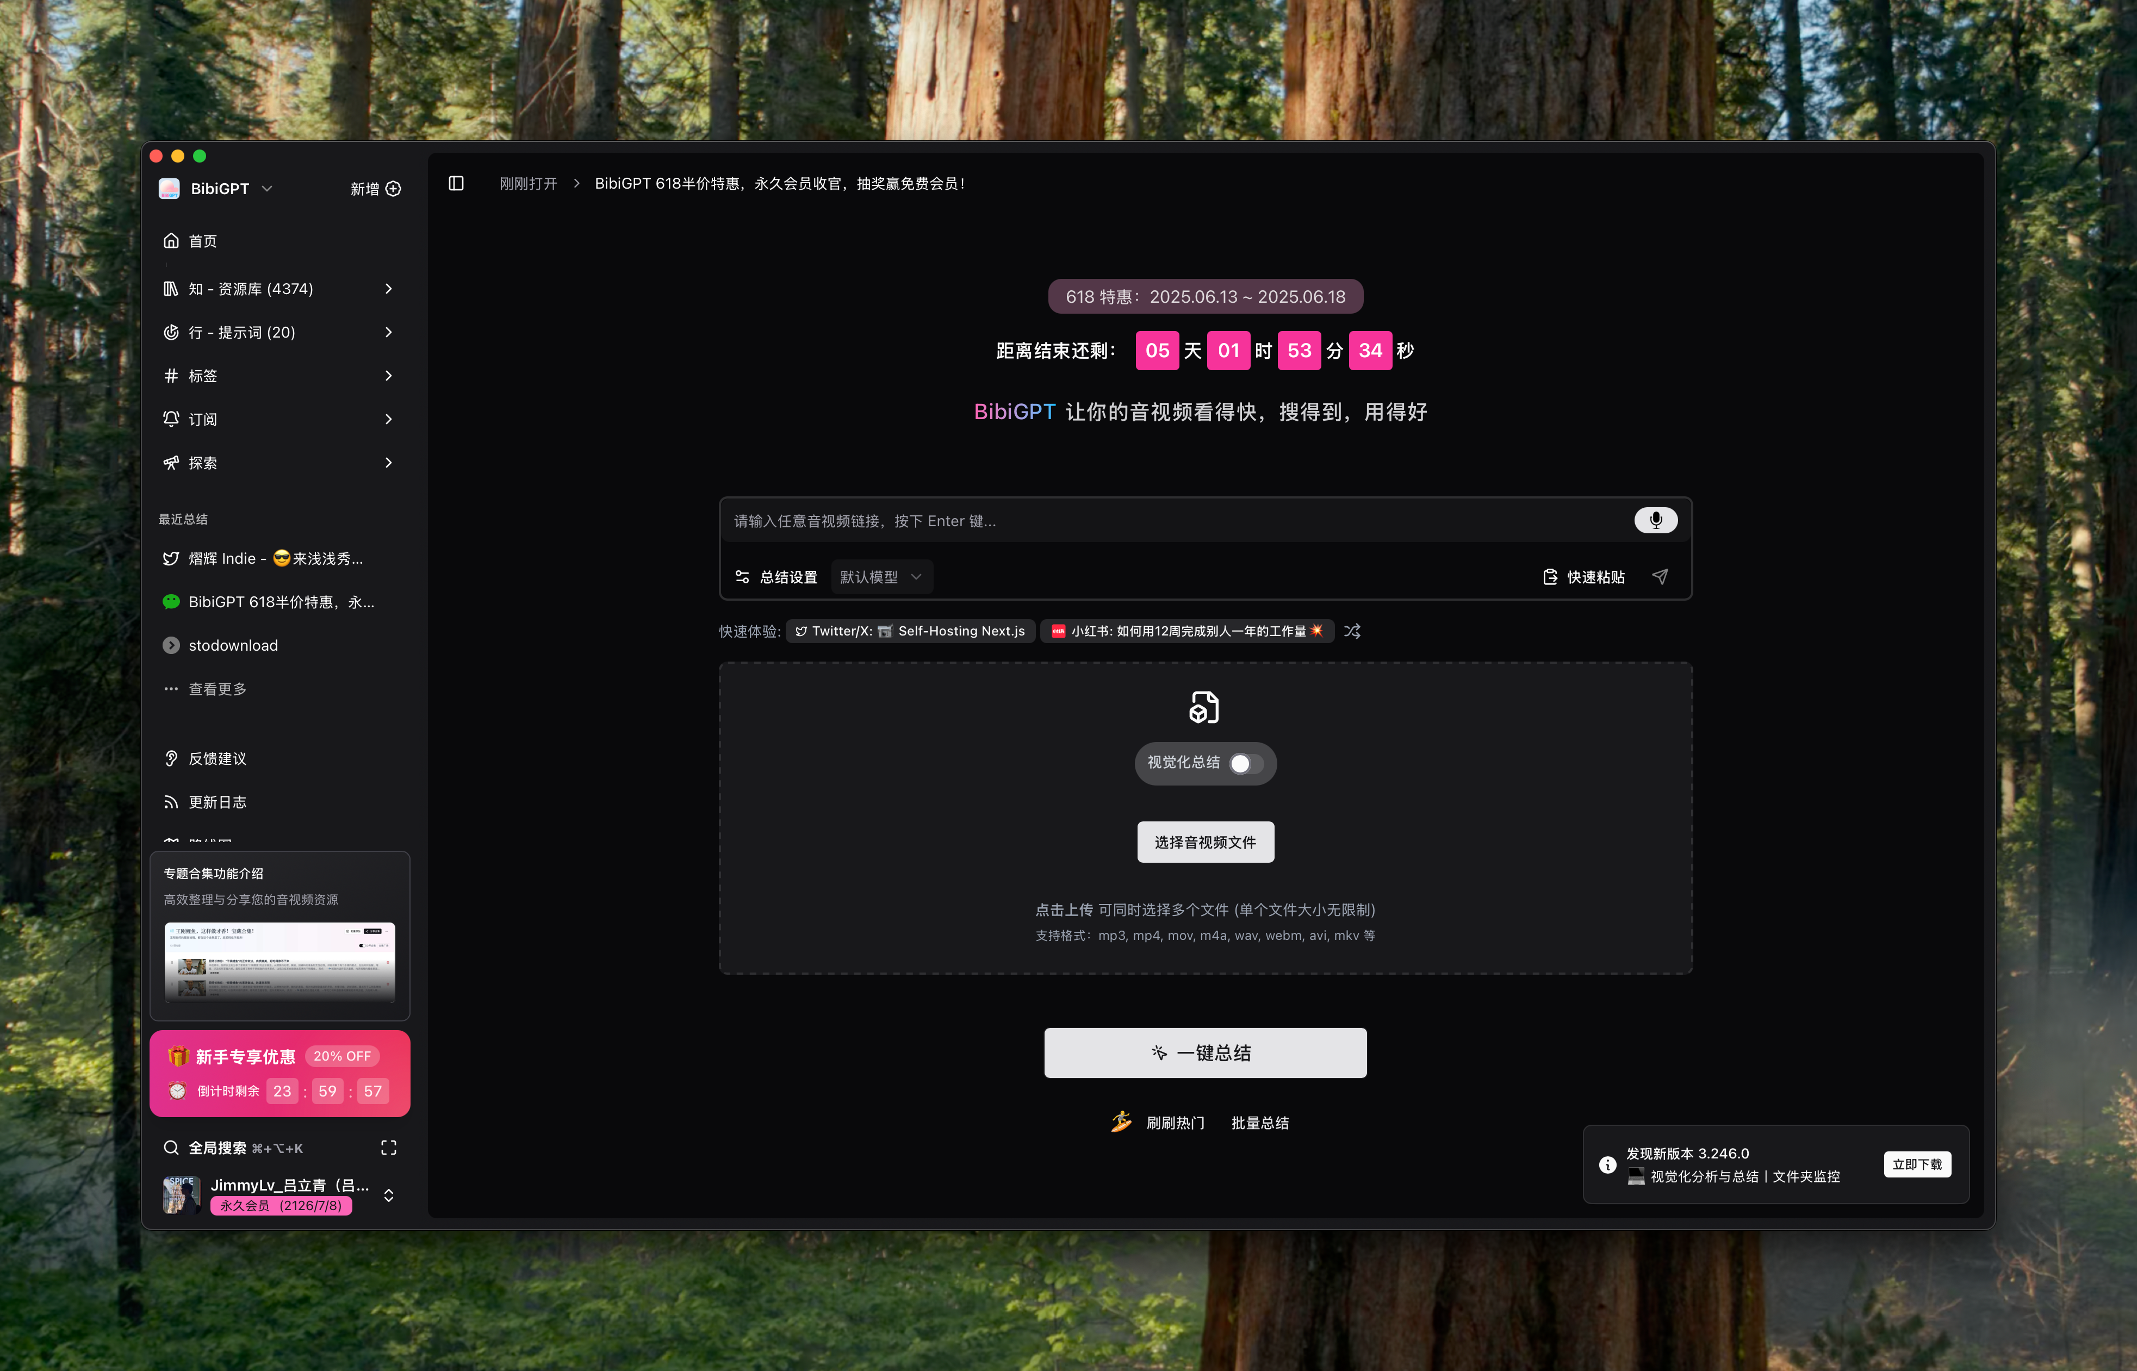This screenshot has width=2137, height=1371.
Task: Click the surfer icon beside 刷刷热门
Action: (x=1121, y=1121)
